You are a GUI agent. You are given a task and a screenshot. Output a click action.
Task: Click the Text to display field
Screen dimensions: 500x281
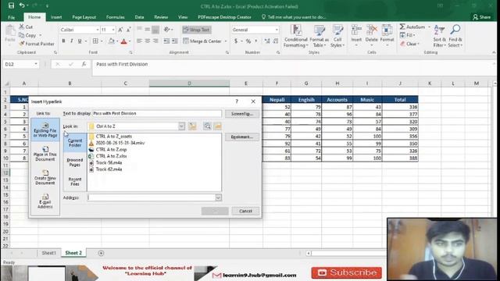coord(157,113)
